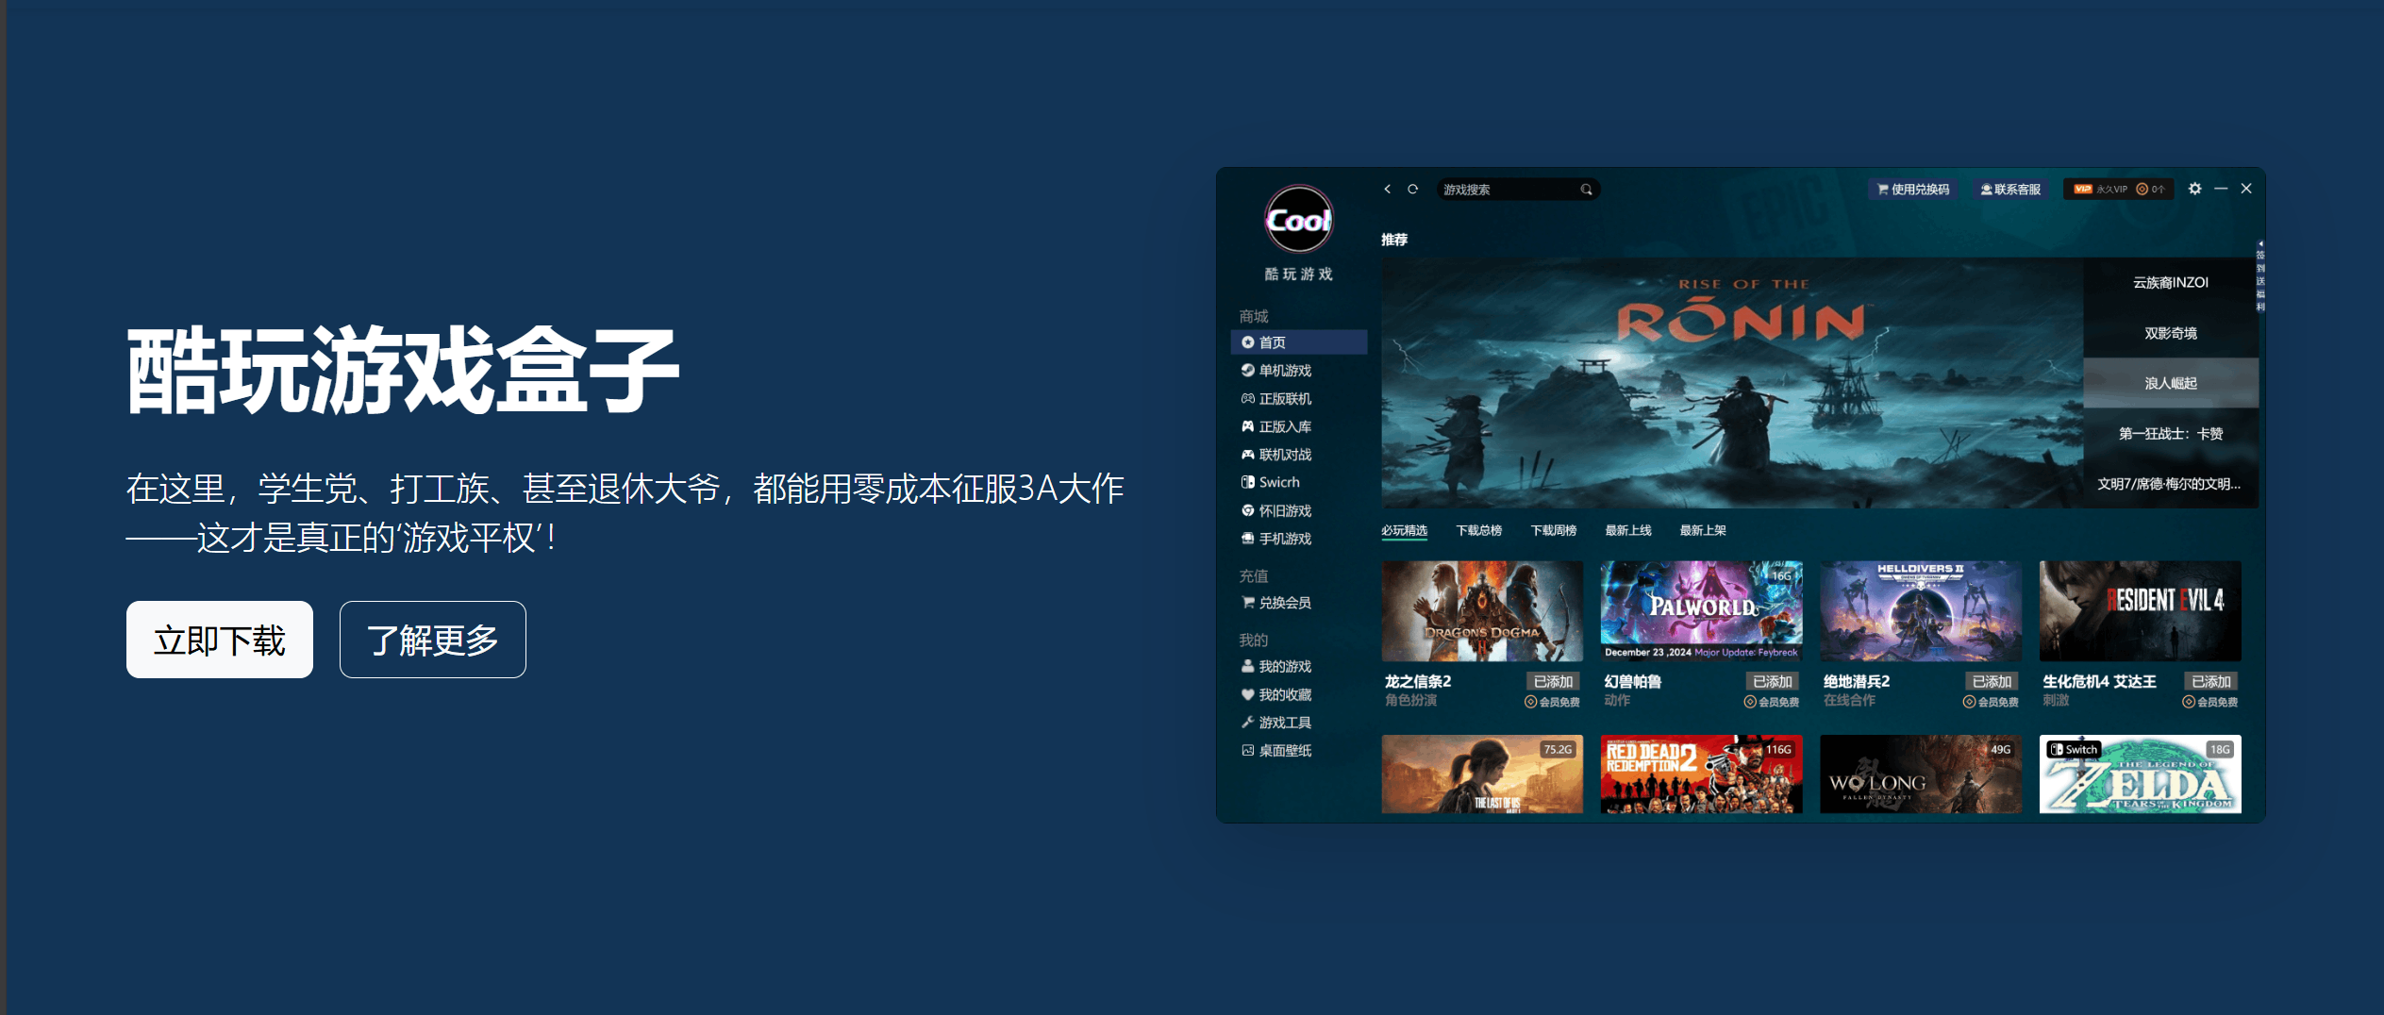Click the 龙之信条2 game title
Image resolution: width=2384 pixels, height=1015 pixels.
point(1418,681)
